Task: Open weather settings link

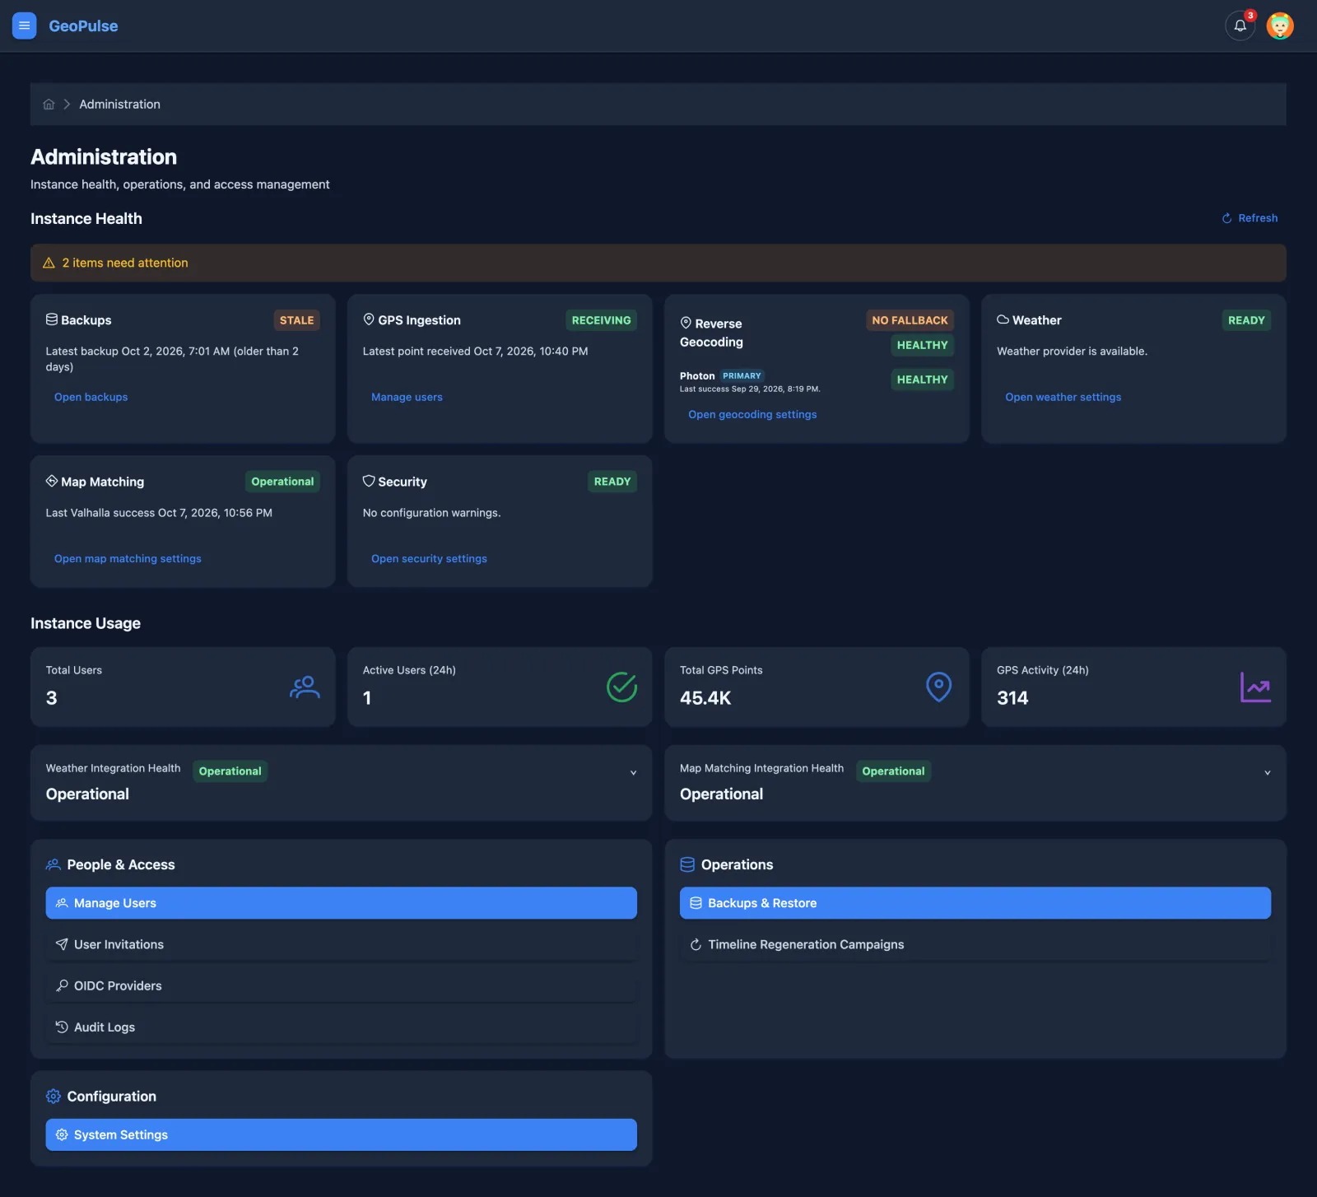Action: pos(1063,397)
